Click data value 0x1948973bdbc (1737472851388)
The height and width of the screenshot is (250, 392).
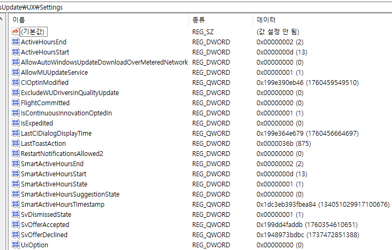[x=308, y=235]
